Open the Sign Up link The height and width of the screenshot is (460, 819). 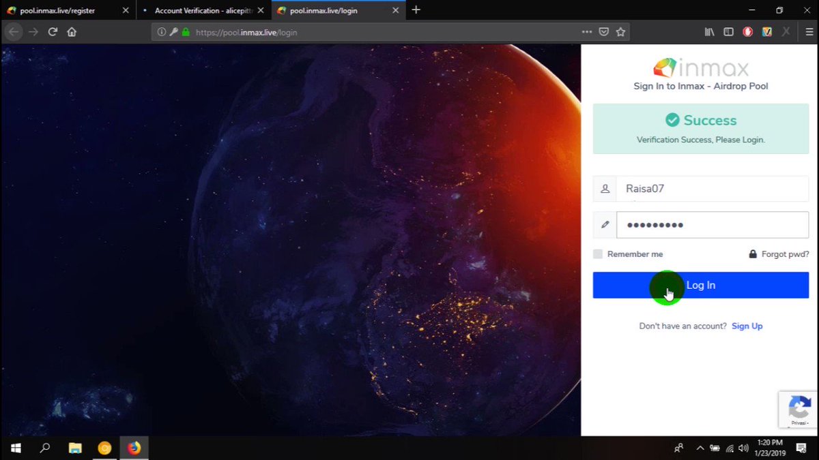(747, 326)
